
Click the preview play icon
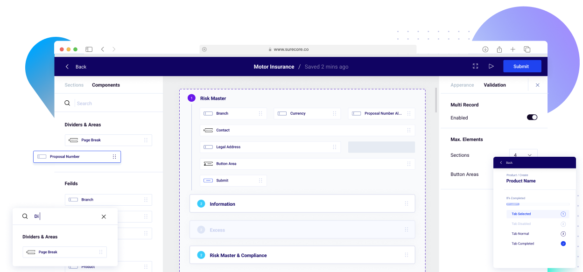[x=491, y=66]
